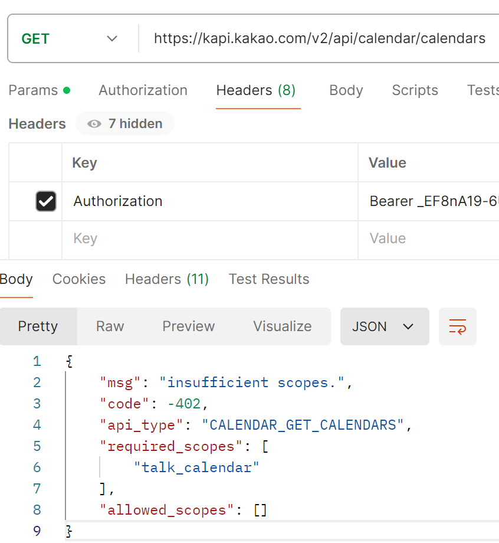Image resolution: width=499 pixels, height=543 pixels.
Task: Click the "CALENDAR_GET_CALENDARS" value
Action: pos(303,425)
